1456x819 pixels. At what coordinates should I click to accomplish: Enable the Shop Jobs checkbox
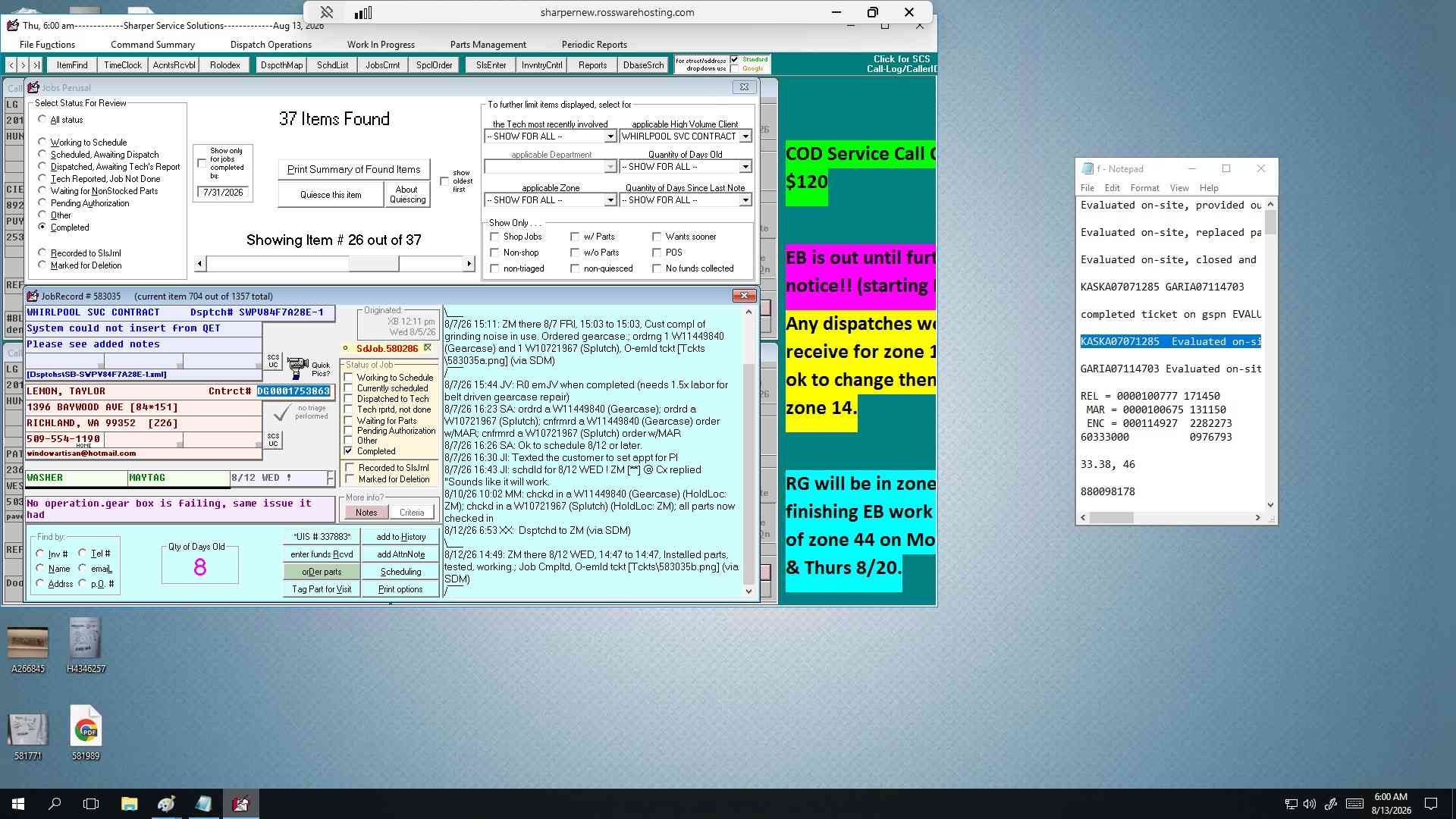pyautogui.click(x=495, y=237)
